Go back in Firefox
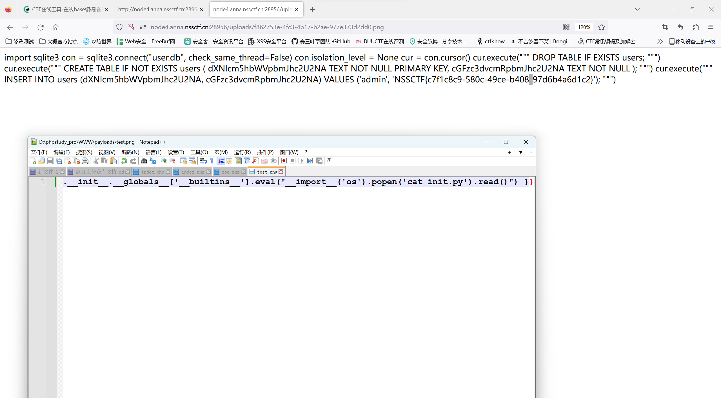 [10, 27]
